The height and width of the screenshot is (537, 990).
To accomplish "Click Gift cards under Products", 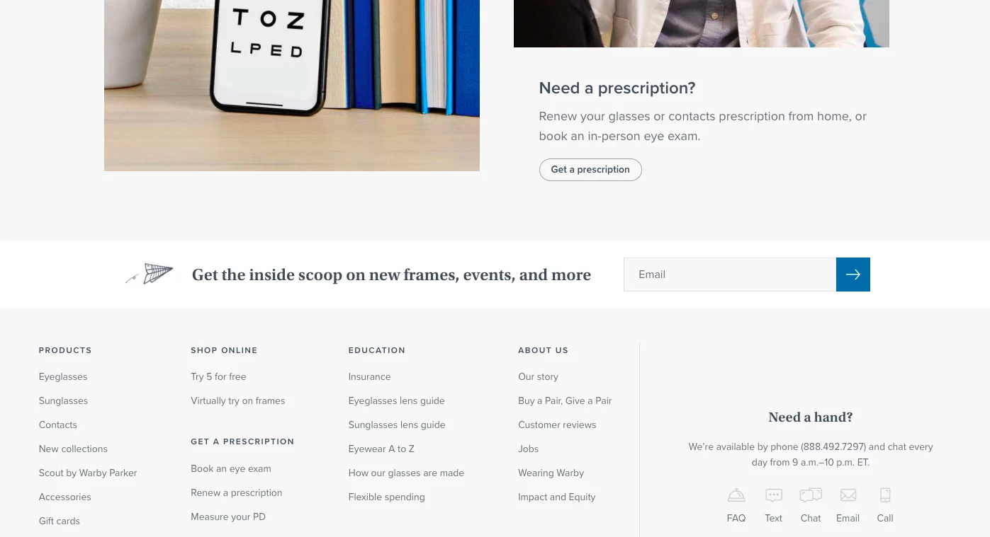I will (59, 521).
